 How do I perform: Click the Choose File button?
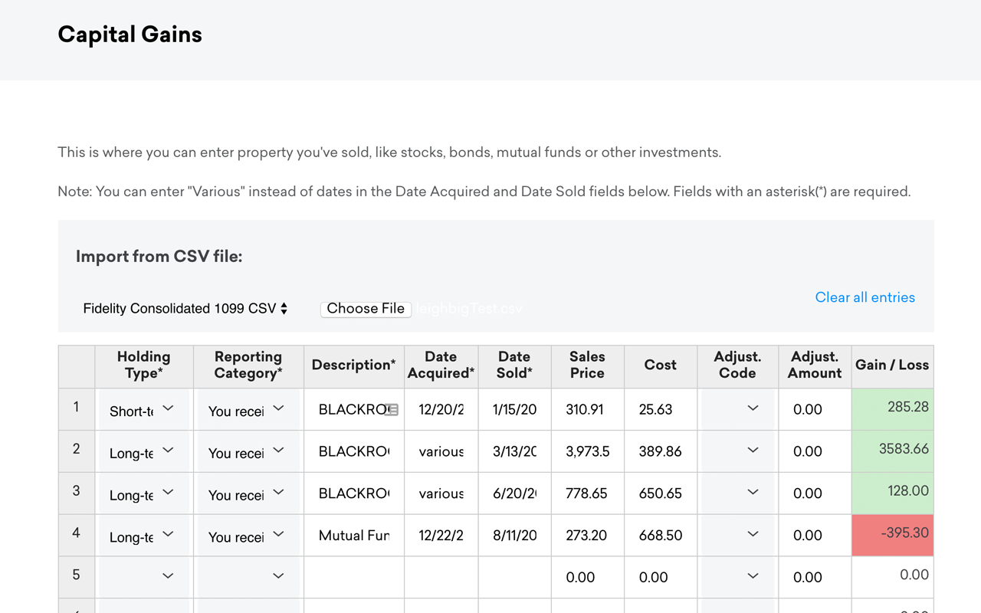pos(366,309)
